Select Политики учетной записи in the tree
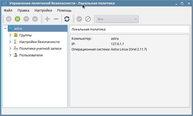Screen dimensions: 193x116 40,48
